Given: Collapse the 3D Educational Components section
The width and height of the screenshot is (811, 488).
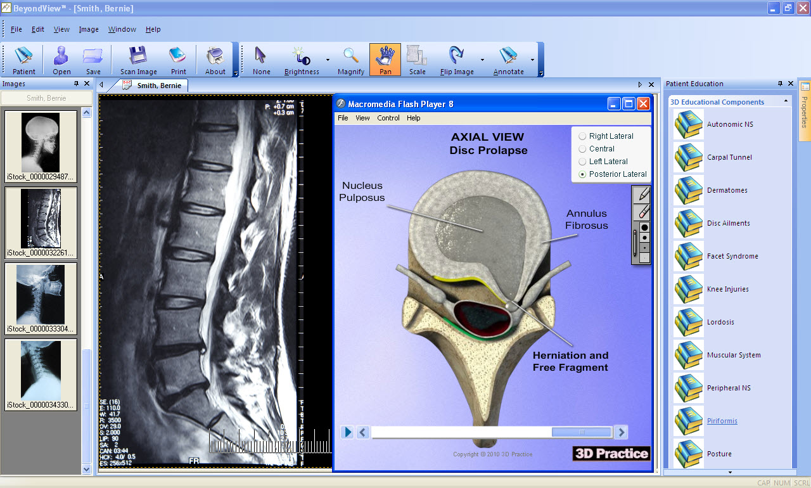Looking at the screenshot, I should (786, 101).
